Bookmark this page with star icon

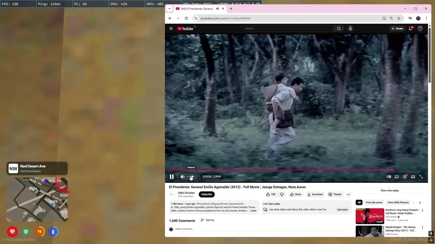(x=399, y=18)
